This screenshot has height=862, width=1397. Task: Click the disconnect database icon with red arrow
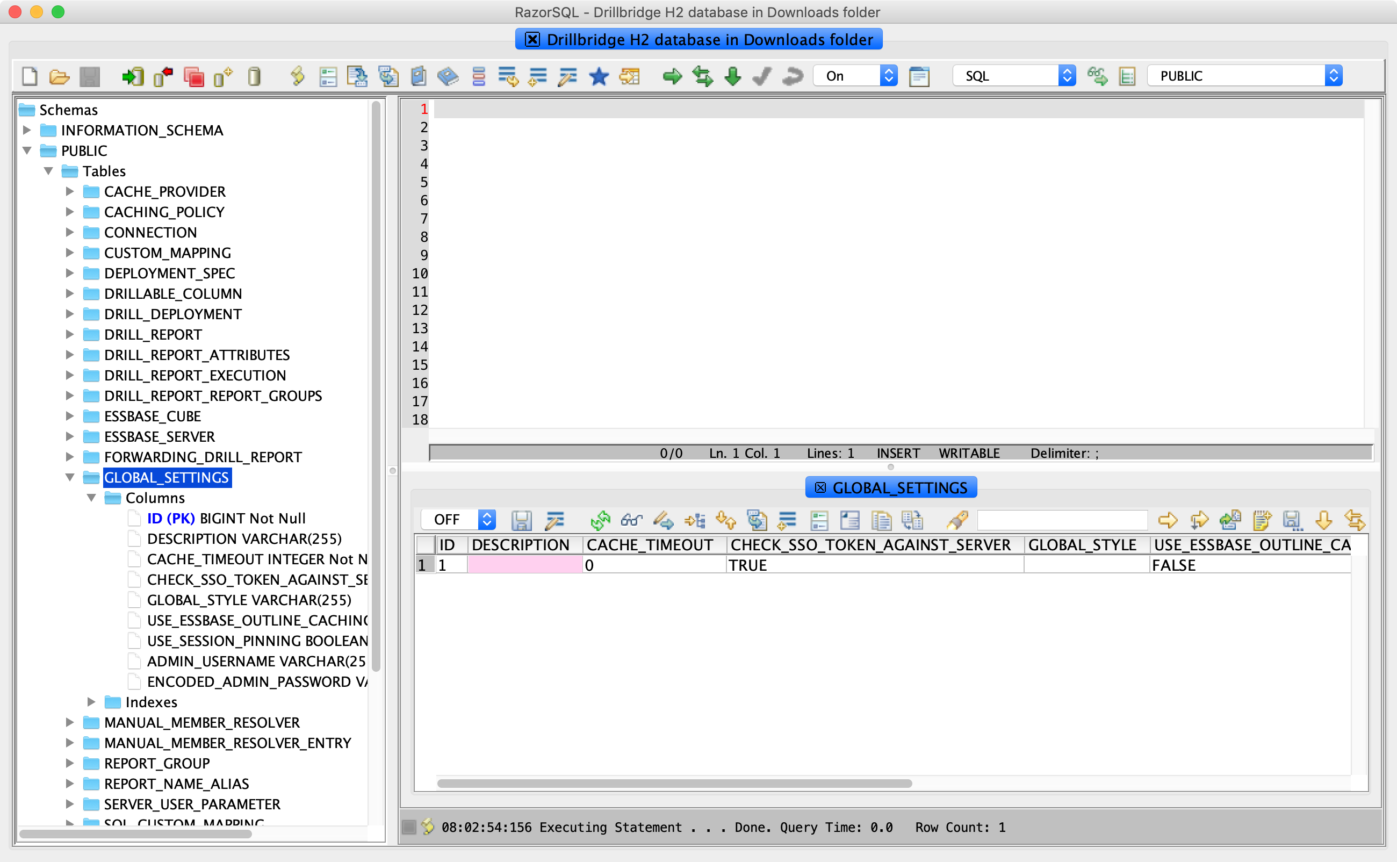(163, 76)
